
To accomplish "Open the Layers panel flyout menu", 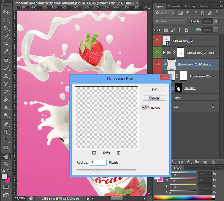I will 220,6.
